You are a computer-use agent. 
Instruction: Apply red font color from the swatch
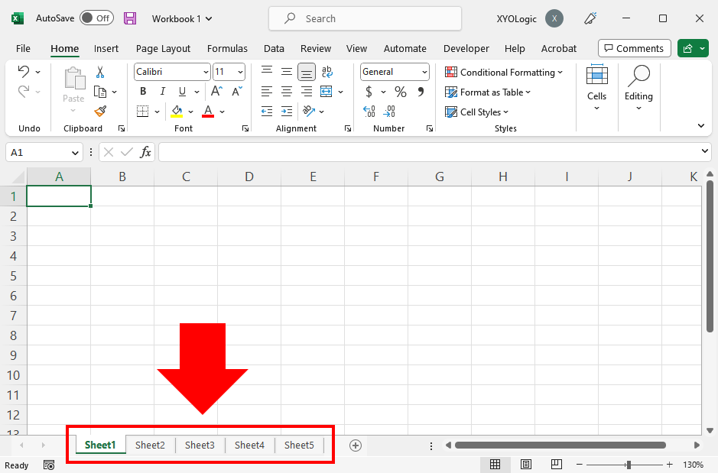(x=206, y=111)
